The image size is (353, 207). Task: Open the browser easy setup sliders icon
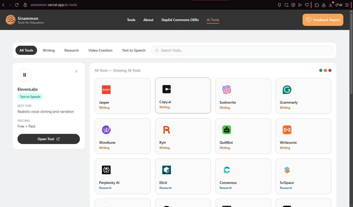pos(347,5)
